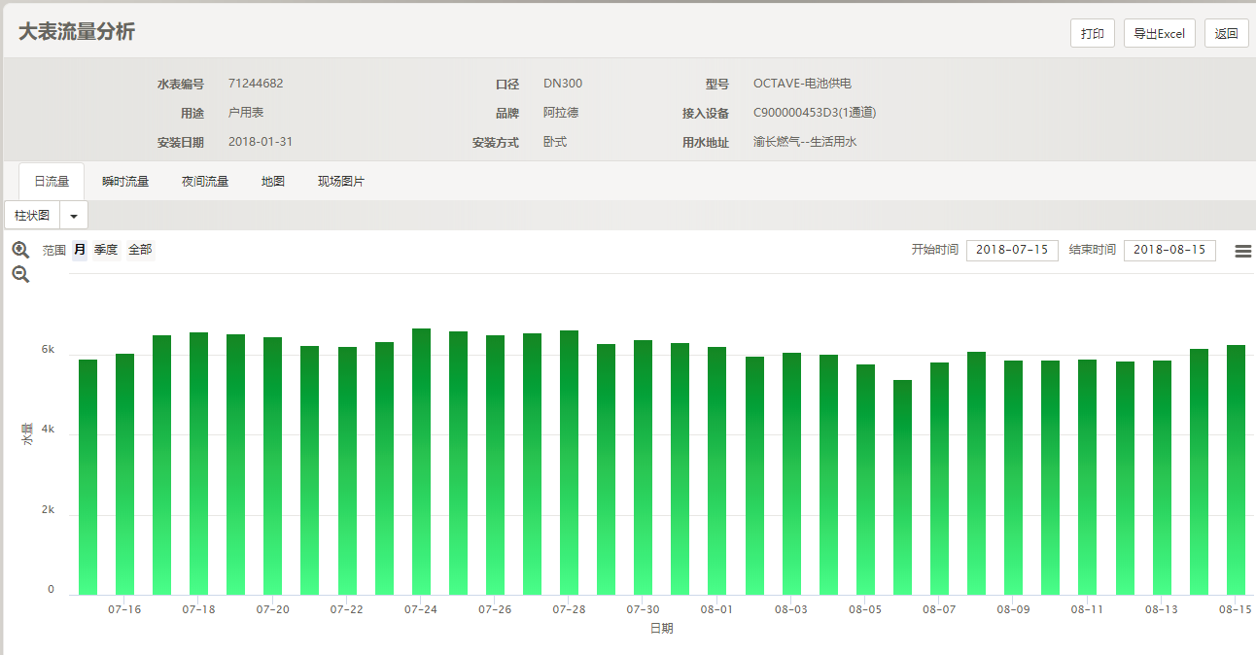
Task: Select the bar for 08-15
Action: coord(1236,470)
